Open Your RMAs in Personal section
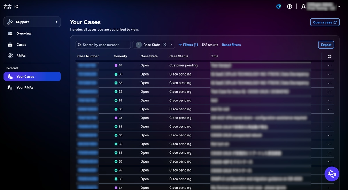 (25, 88)
